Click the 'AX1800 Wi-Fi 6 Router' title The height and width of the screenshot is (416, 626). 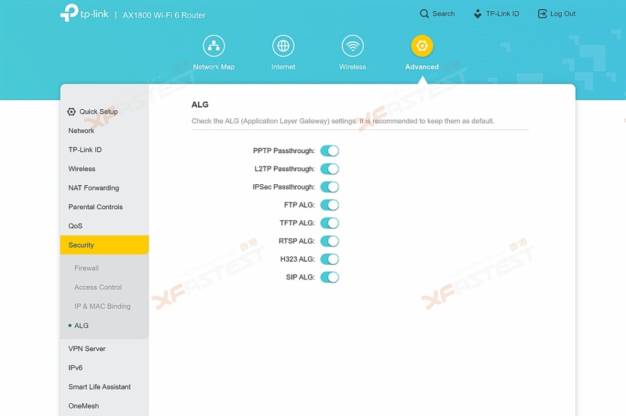tap(164, 15)
